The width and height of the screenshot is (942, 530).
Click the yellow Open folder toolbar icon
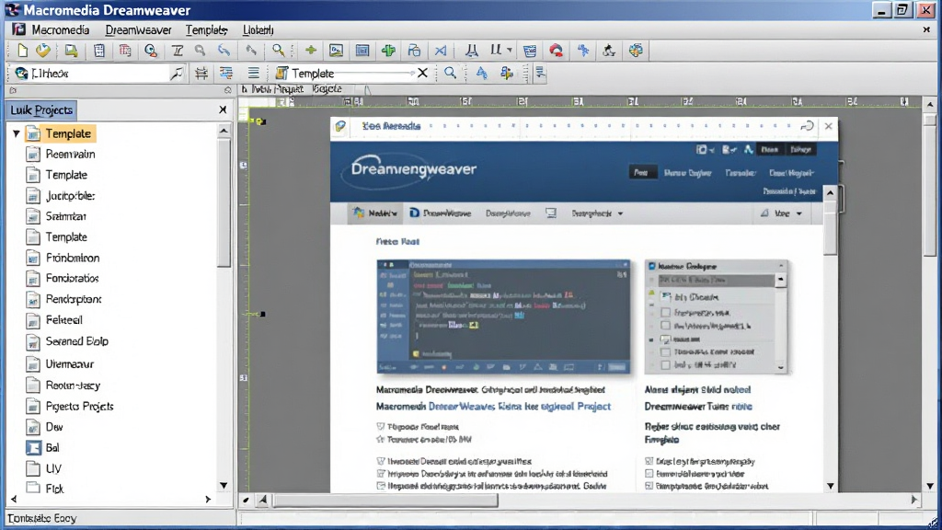pyautogui.click(x=43, y=51)
